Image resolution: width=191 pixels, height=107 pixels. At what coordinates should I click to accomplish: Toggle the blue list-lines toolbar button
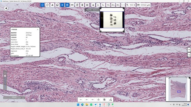coord(62,5)
